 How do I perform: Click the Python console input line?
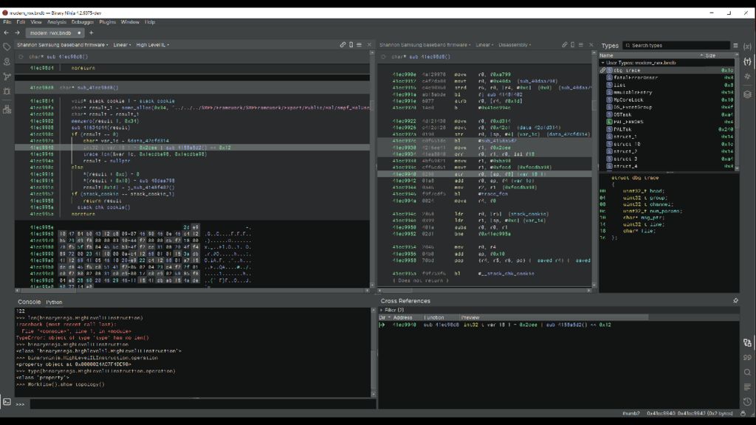(x=199, y=404)
